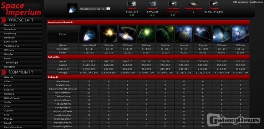Click Solarkraftwerk level 23 cell
Viewport: 264px width, 129px height.
[89, 93]
